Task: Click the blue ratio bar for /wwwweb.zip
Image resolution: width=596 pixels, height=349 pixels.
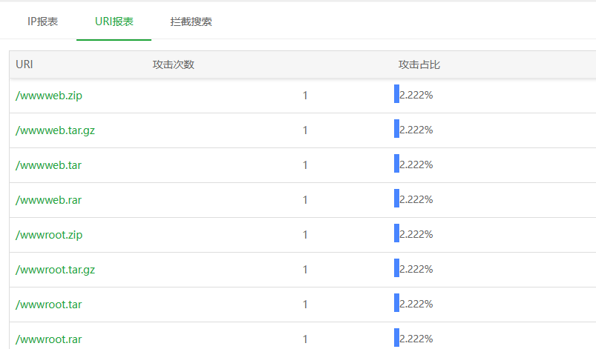Action: pyautogui.click(x=396, y=94)
